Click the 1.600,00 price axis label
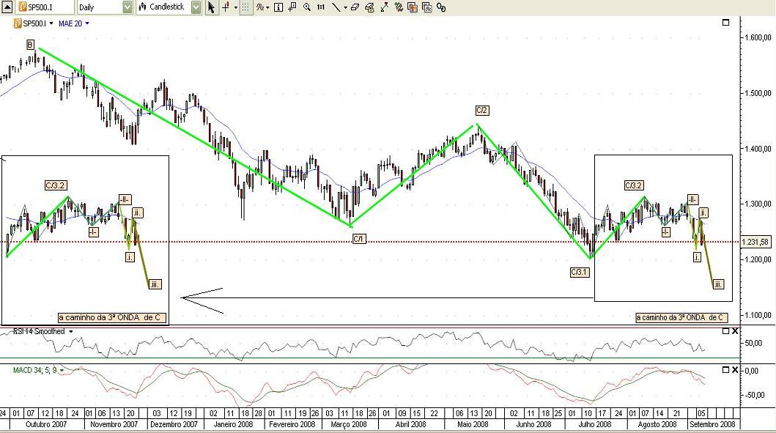The width and height of the screenshot is (776, 433). point(757,37)
